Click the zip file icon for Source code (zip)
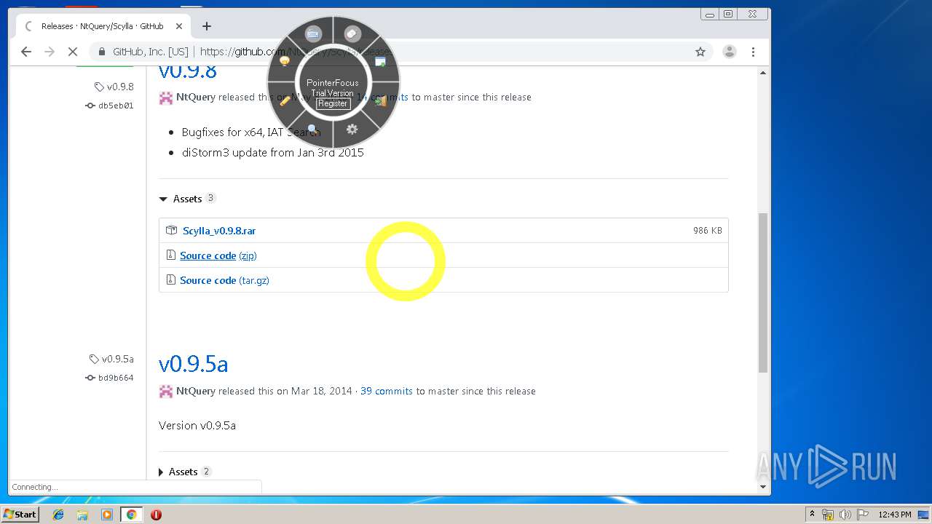 pos(171,255)
